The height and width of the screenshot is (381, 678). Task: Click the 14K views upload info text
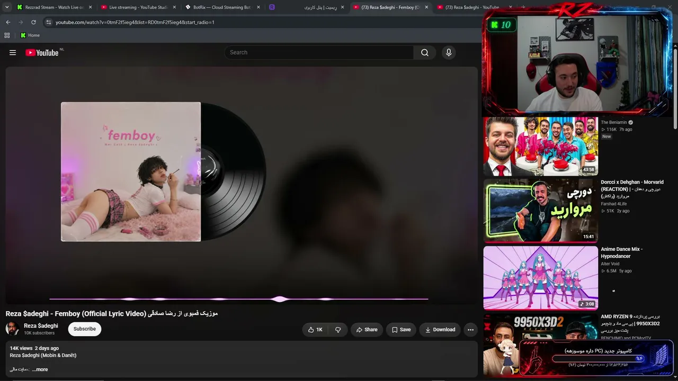click(x=34, y=348)
